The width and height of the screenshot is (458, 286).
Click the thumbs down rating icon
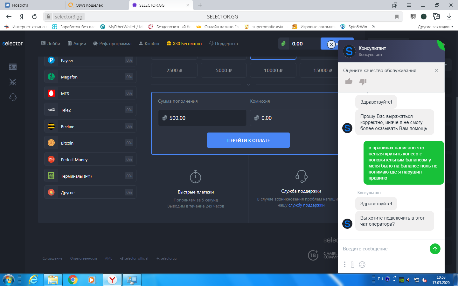pos(363,82)
